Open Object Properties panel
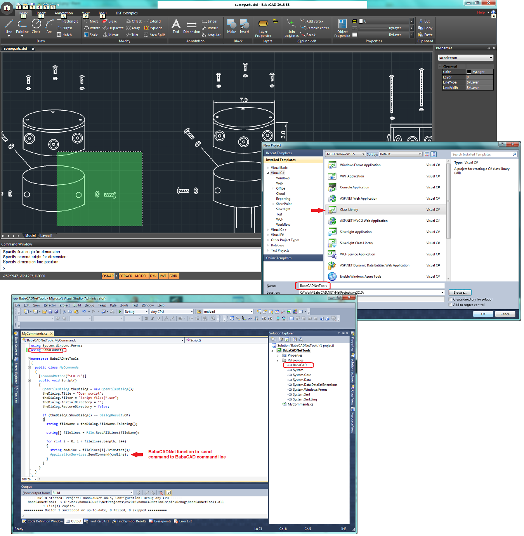Image resolution: width=524 pixels, height=536 pixels. pyautogui.click(x=342, y=28)
